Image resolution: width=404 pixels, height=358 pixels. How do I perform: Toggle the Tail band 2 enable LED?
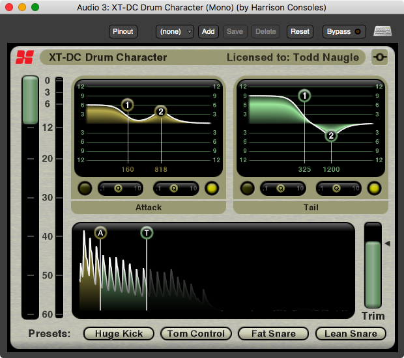click(x=374, y=188)
